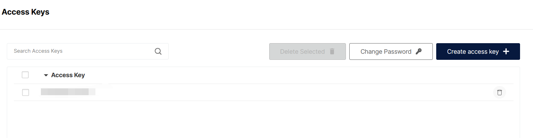
Task: Open the blurred access key entry
Action: point(68,92)
